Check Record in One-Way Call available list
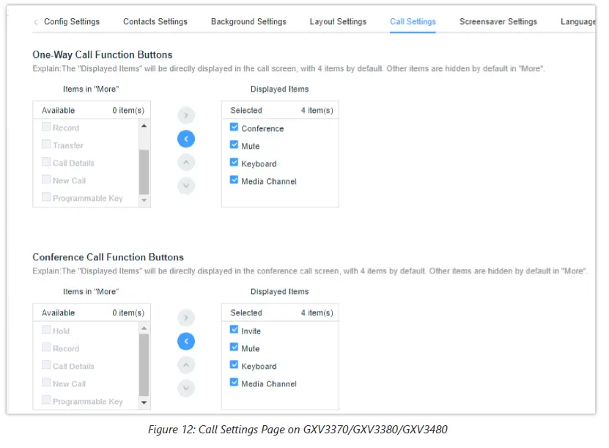This screenshot has width=609, height=448. pos(46,127)
